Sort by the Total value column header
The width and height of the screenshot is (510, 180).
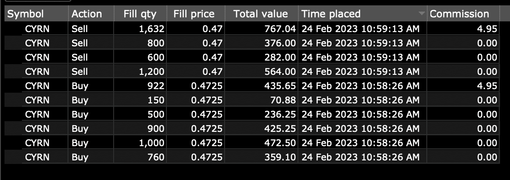[260, 14]
